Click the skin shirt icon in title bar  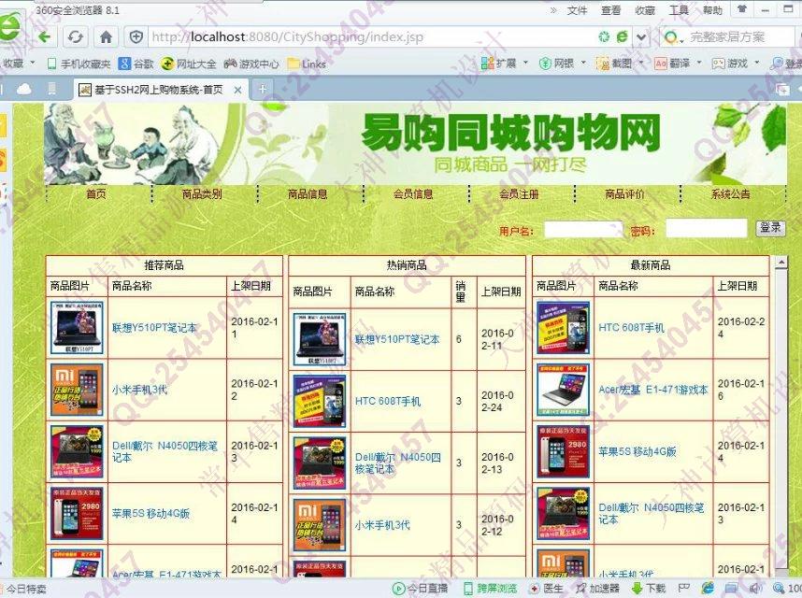741,9
